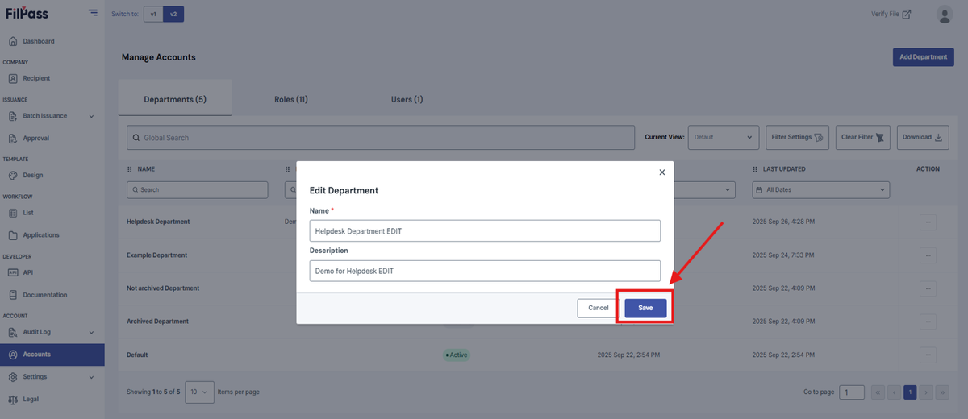
Task: Open the user profile avatar
Action: (944, 14)
